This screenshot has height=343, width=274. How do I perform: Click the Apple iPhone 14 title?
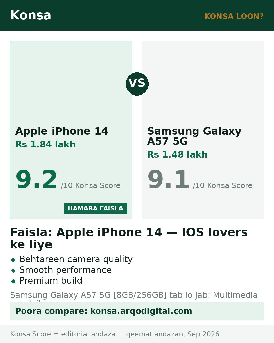coord(62,131)
